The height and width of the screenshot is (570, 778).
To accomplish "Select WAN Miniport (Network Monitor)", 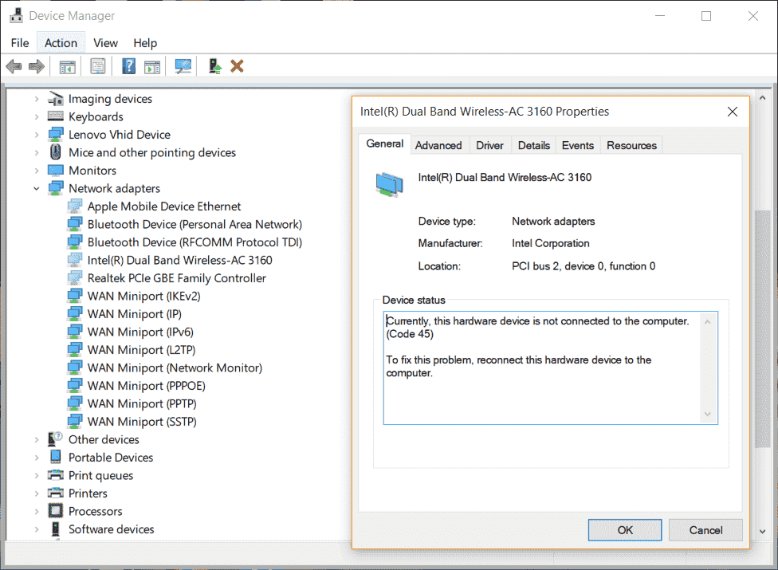I will coord(175,368).
